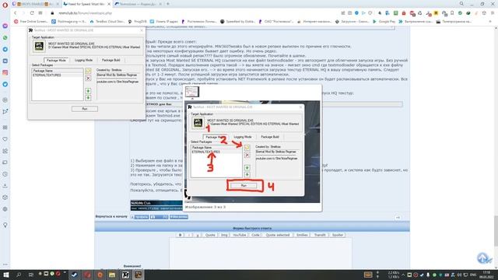Screen dimensions: 498x280
Task: Open Steam from the taskbar
Action: coord(75,275)
